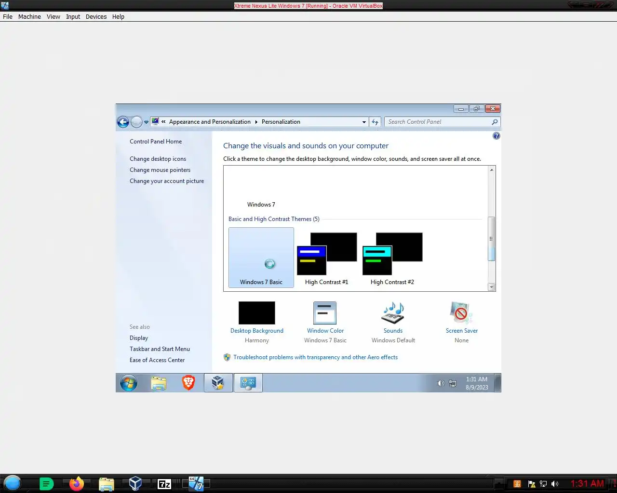The width and height of the screenshot is (617, 493).
Task: Select the Windows 7 Basic theme
Action: [x=261, y=258]
